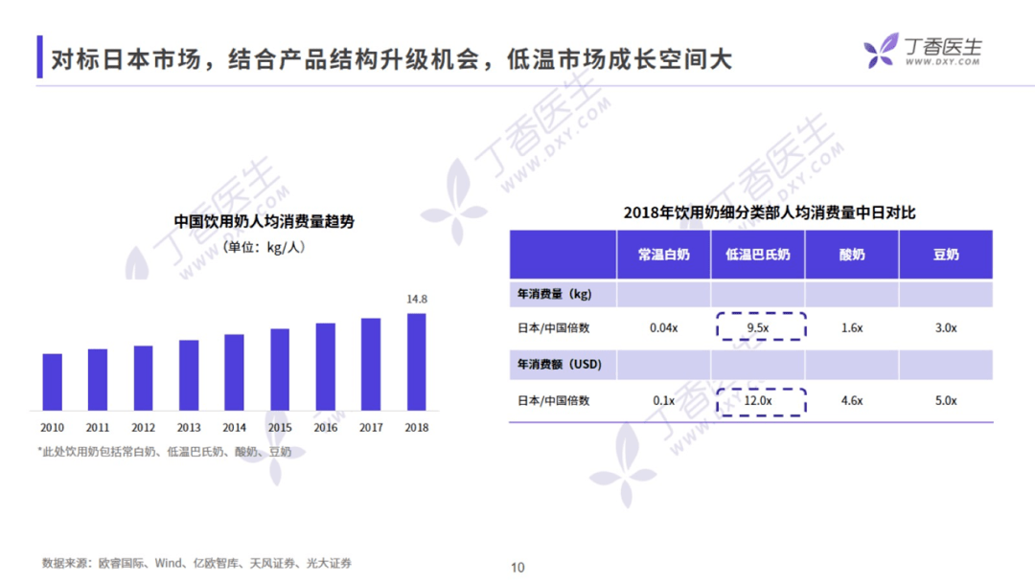
Task: Click the 丁香医生 butterfly logo icon
Action: 882,51
